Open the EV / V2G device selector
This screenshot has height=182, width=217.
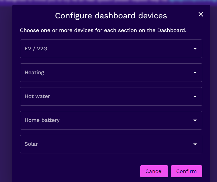(111, 49)
